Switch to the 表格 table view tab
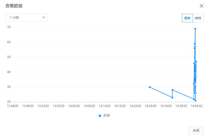 click(x=198, y=18)
